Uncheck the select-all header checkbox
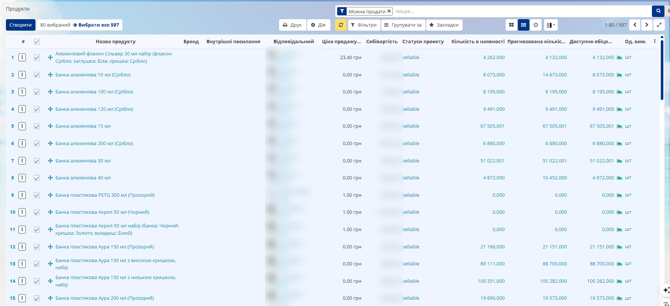The image size is (670, 306). (37, 42)
